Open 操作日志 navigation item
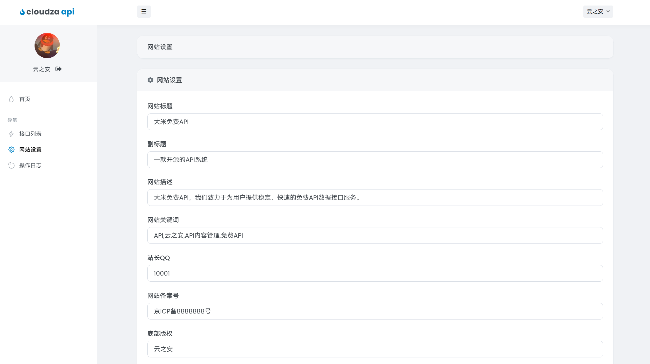 30,166
